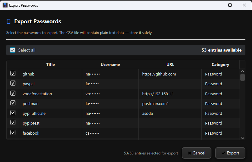Click the key app icon in title bar
The height and width of the screenshot is (162, 252).
pyautogui.click(x=5, y=5)
